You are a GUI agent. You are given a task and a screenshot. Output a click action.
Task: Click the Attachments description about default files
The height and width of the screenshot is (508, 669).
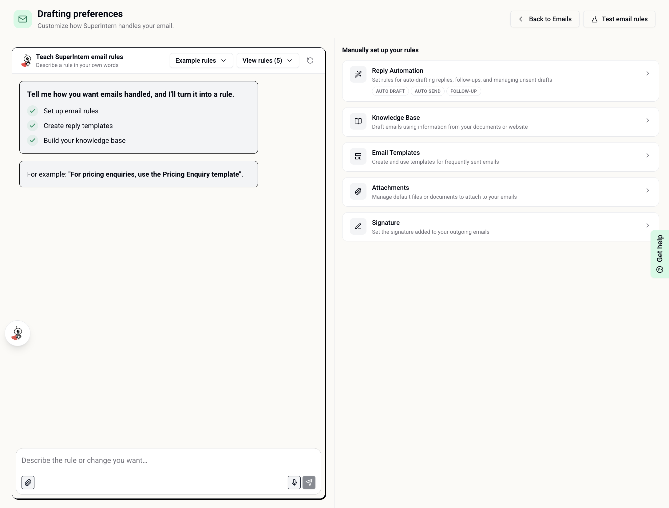coord(444,197)
